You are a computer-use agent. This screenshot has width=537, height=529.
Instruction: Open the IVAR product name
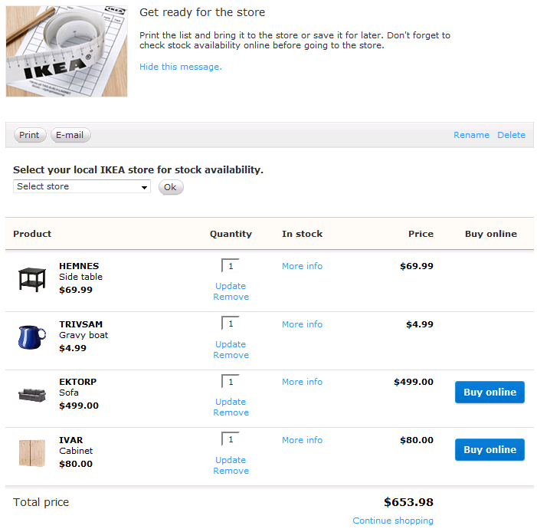coord(71,440)
